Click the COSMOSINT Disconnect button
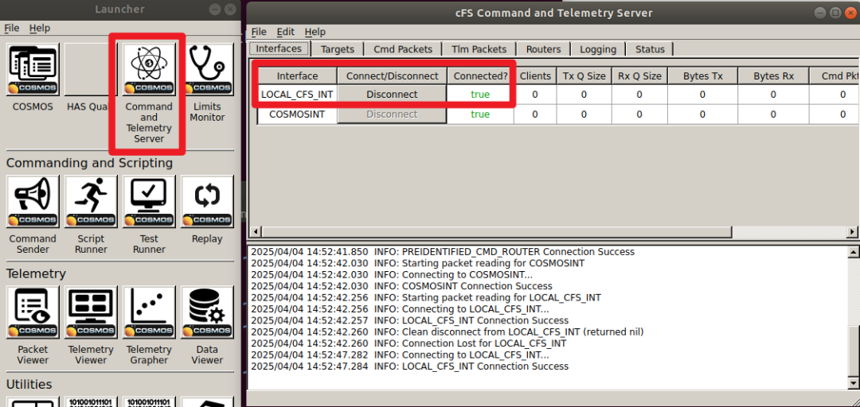 tap(392, 114)
